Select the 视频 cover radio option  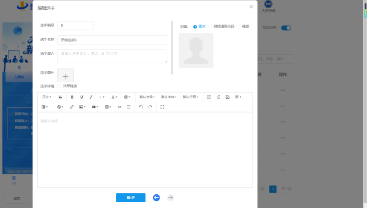pos(238,26)
